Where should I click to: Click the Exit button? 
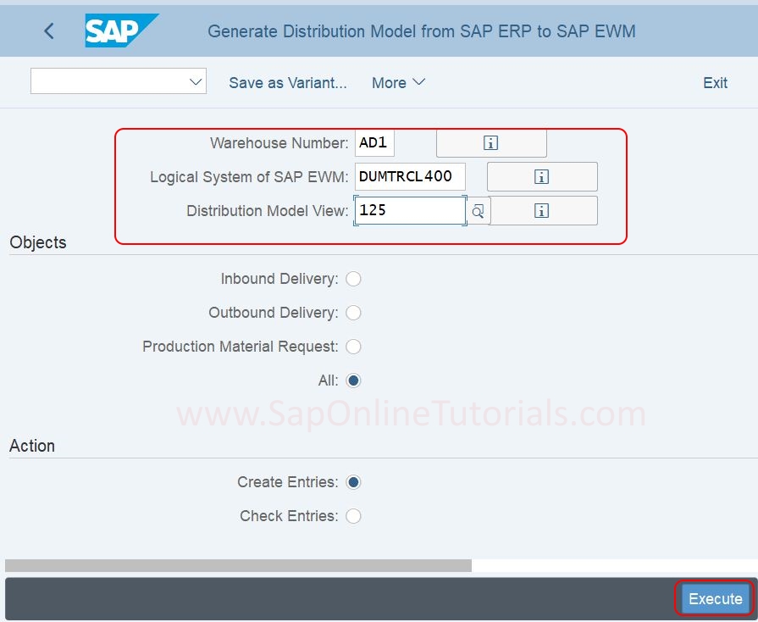[x=715, y=83]
